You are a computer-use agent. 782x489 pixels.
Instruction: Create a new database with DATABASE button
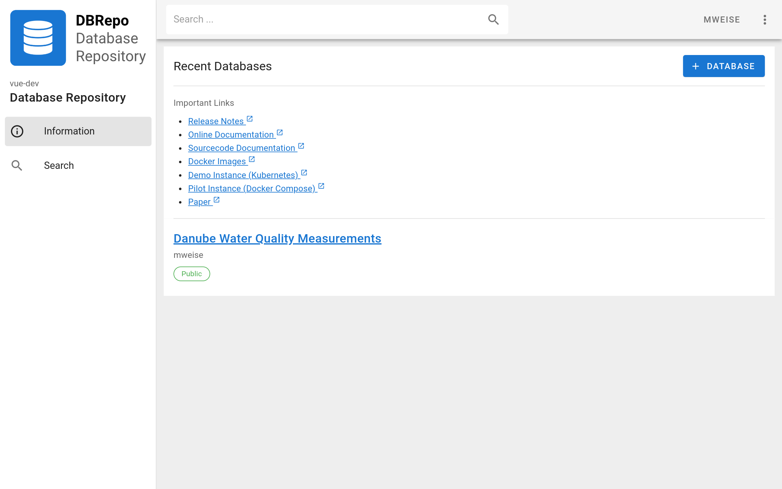pyautogui.click(x=724, y=66)
